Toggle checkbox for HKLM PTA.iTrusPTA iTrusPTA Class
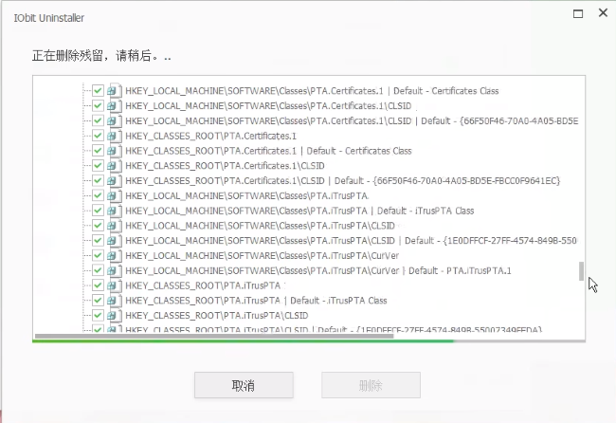The height and width of the screenshot is (423, 616). coord(98,211)
